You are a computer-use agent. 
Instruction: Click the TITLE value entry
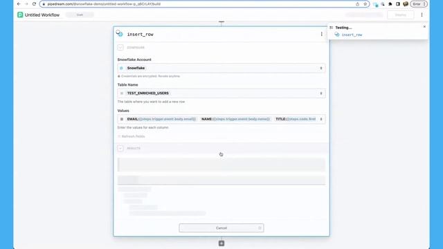point(296,119)
